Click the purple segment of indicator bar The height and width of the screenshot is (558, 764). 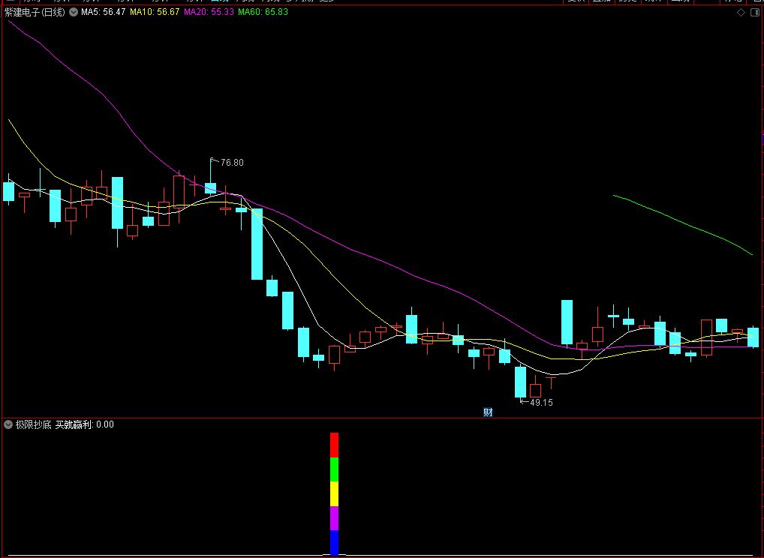coord(334,518)
